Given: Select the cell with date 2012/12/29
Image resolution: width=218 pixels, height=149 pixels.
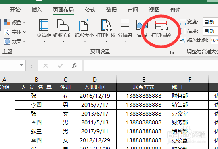Looking at the screenshot, I should pos(95,141).
